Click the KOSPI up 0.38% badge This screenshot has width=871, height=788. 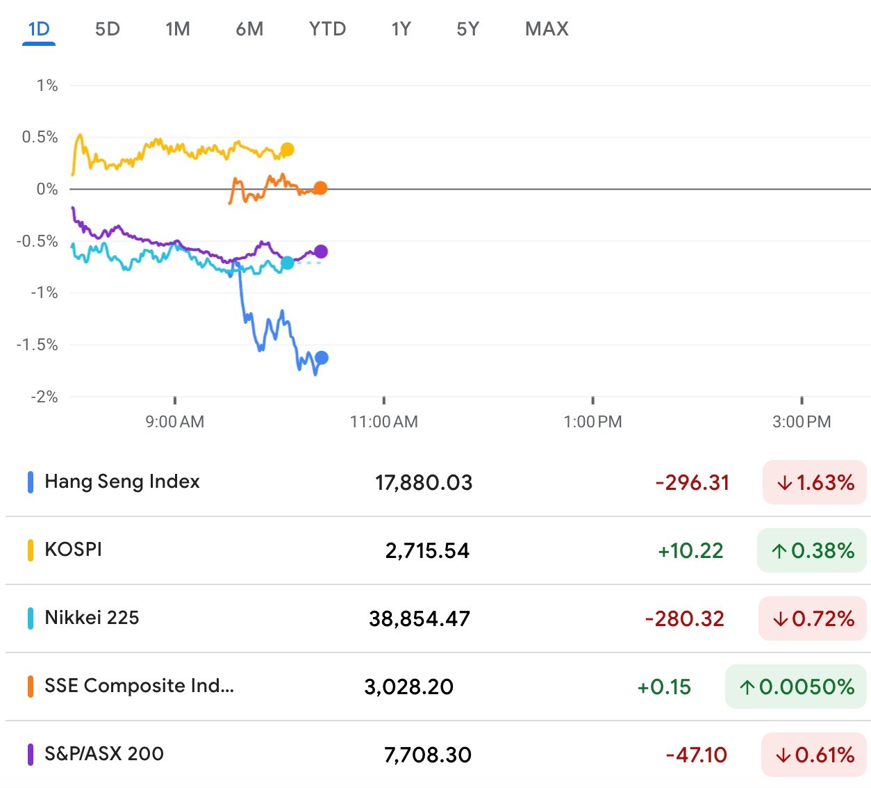(812, 550)
